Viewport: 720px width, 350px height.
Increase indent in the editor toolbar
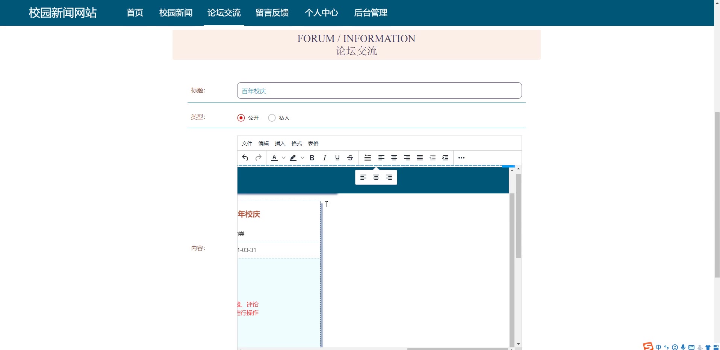(x=445, y=158)
